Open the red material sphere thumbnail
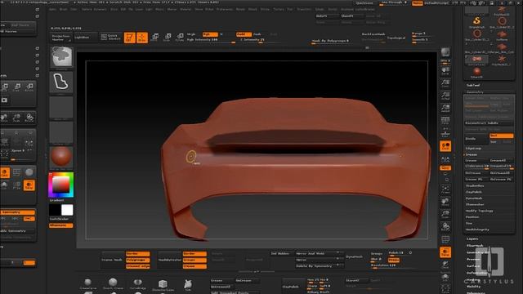 (x=61, y=157)
